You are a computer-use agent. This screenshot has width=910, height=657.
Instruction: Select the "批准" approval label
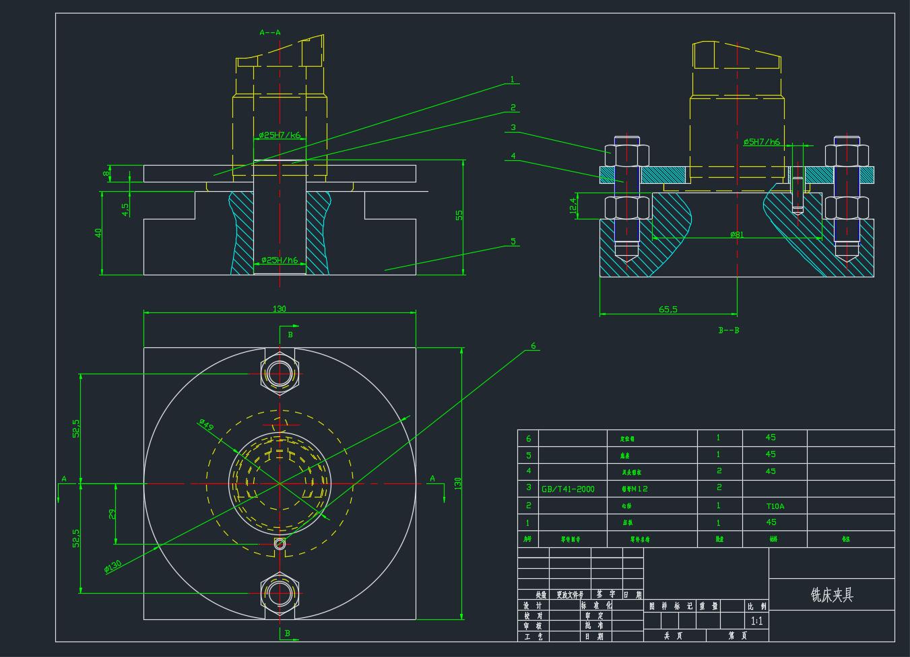595,626
